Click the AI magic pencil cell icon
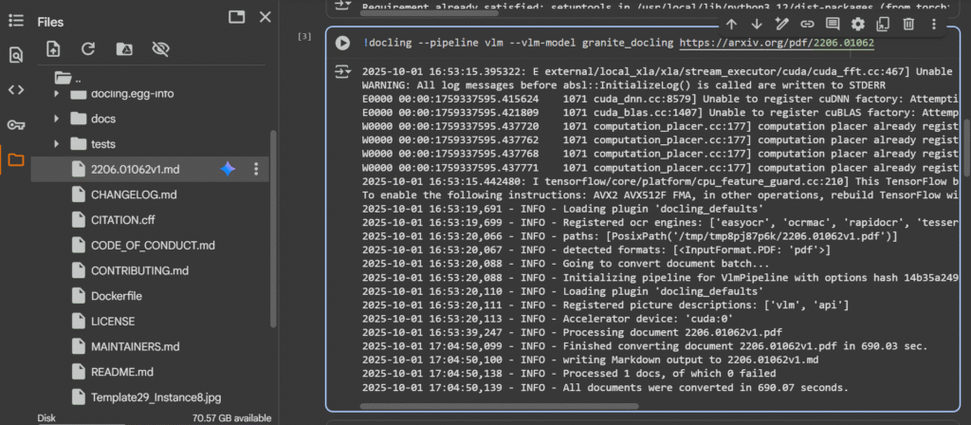The height and width of the screenshot is (425, 971). 782,24
